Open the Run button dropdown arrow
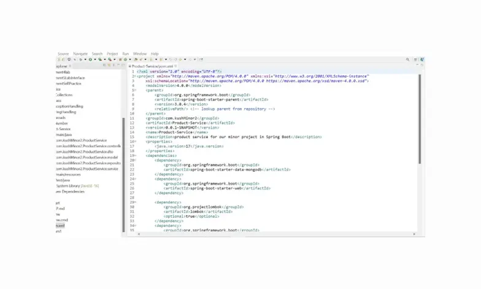481x289 pixels. click(94, 60)
